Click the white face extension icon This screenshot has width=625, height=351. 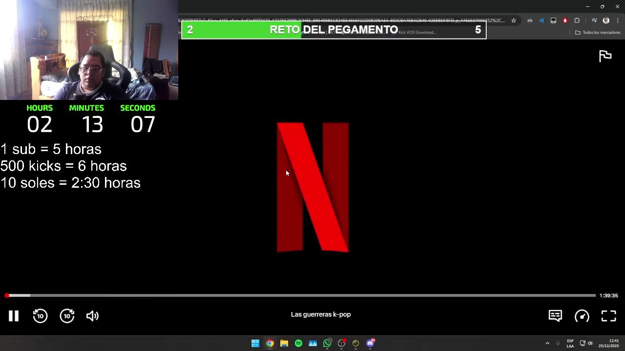coord(553,20)
